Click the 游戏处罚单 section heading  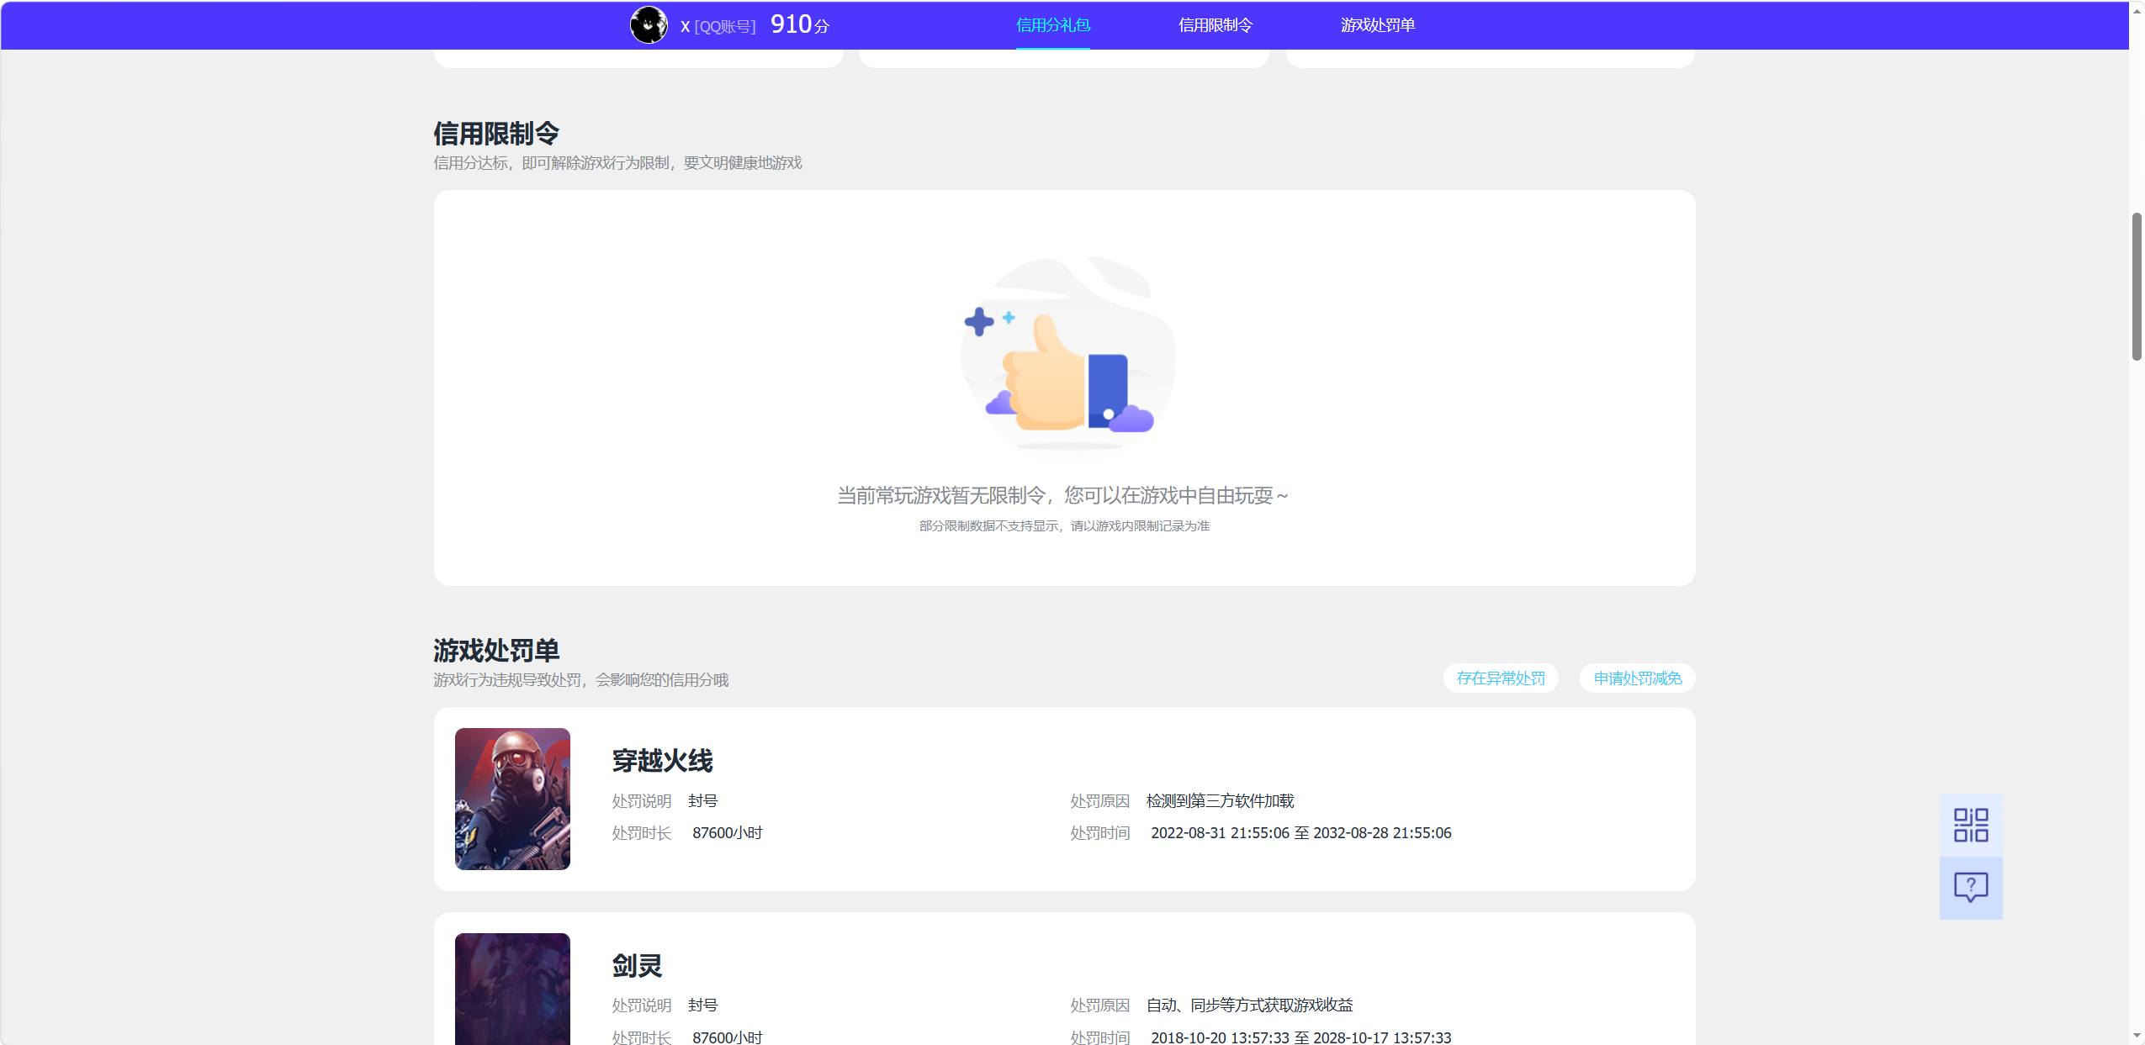[496, 650]
